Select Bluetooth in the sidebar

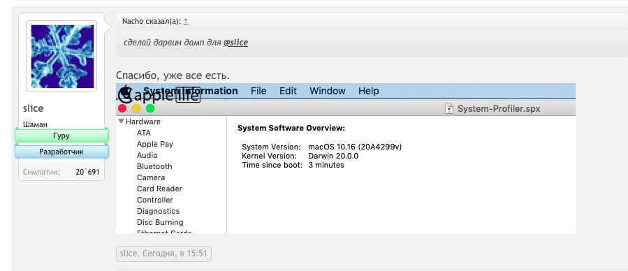(x=154, y=166)
